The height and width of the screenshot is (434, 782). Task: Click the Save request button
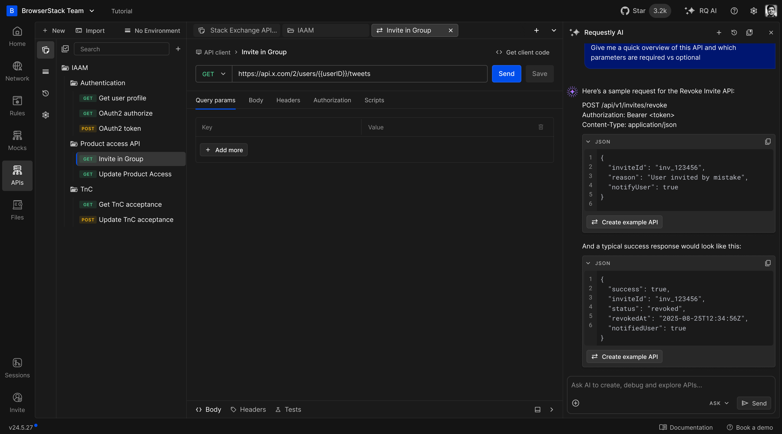[x=540, y=74]
